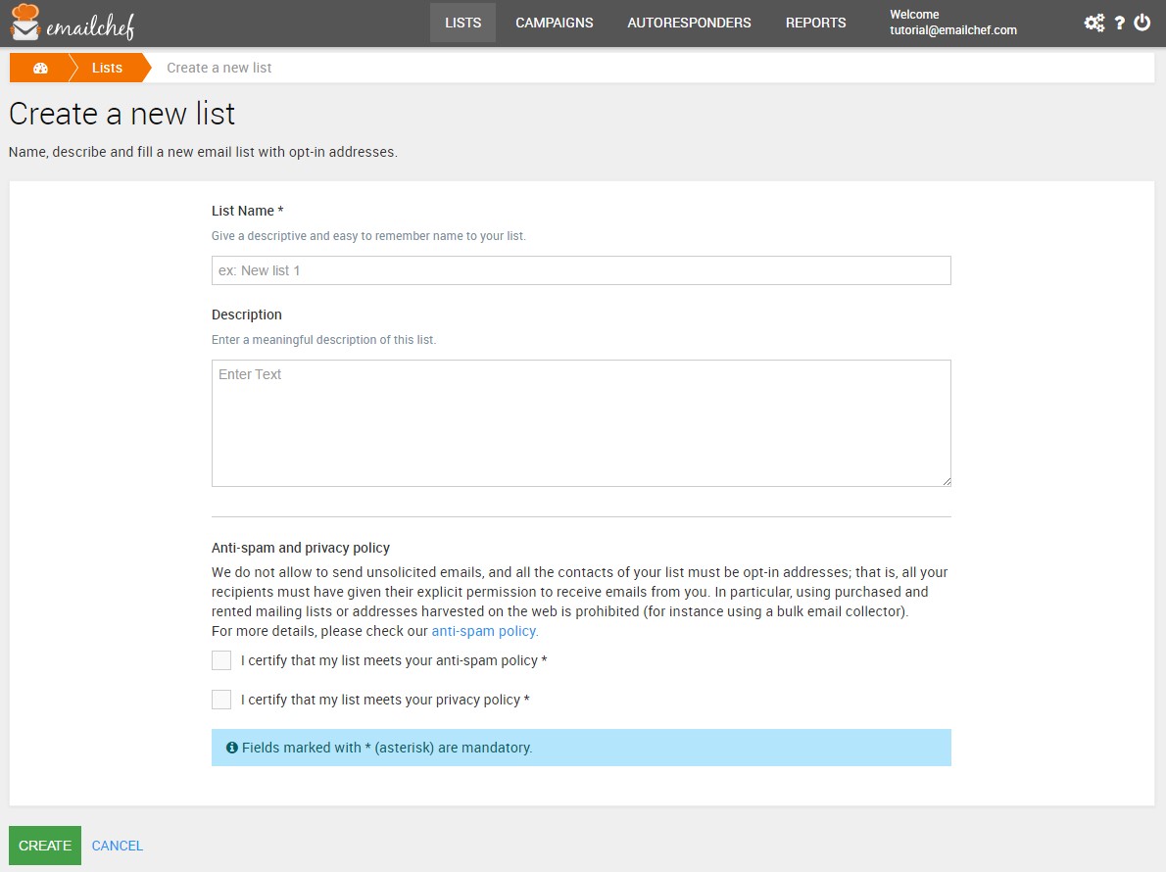Image resolution: width=1166 pixels, height=872 pixels.
Task: Click the 'Description' label
Action: (x=246, y=315)
